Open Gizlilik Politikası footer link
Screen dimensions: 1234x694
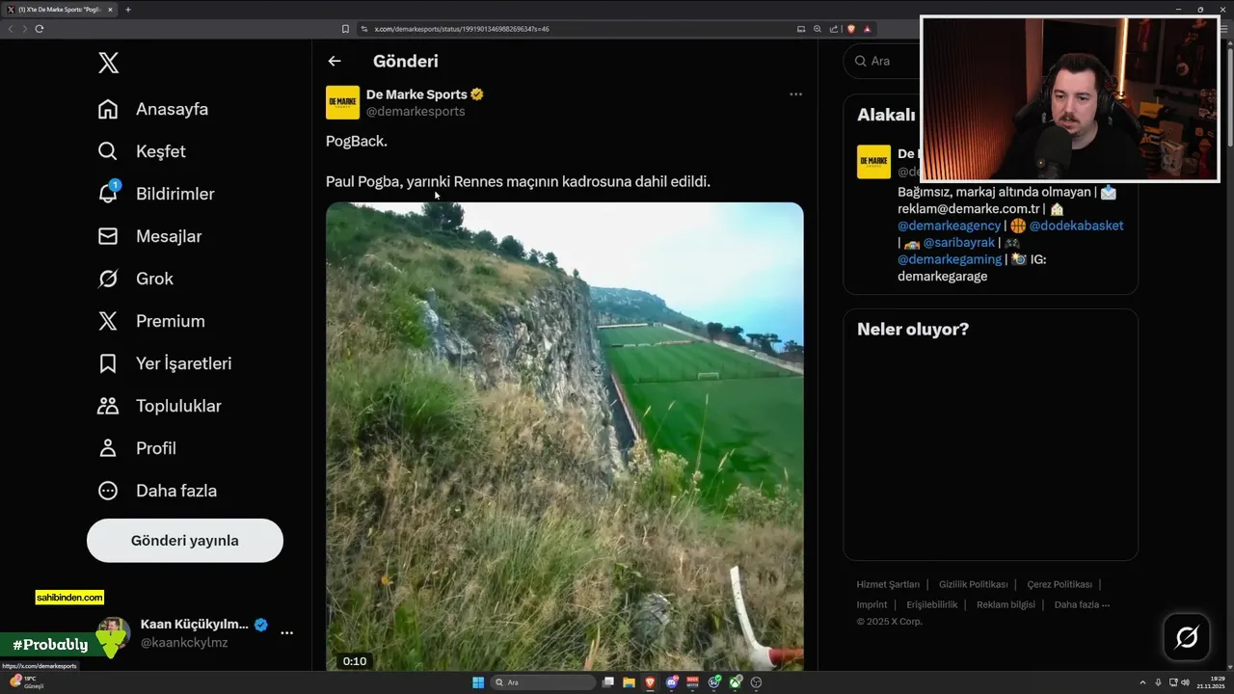pyautogui.click(x=973, y=584)
